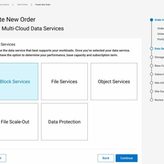Select the Block Services tile
164x164 pixels.
coord(19,82)
